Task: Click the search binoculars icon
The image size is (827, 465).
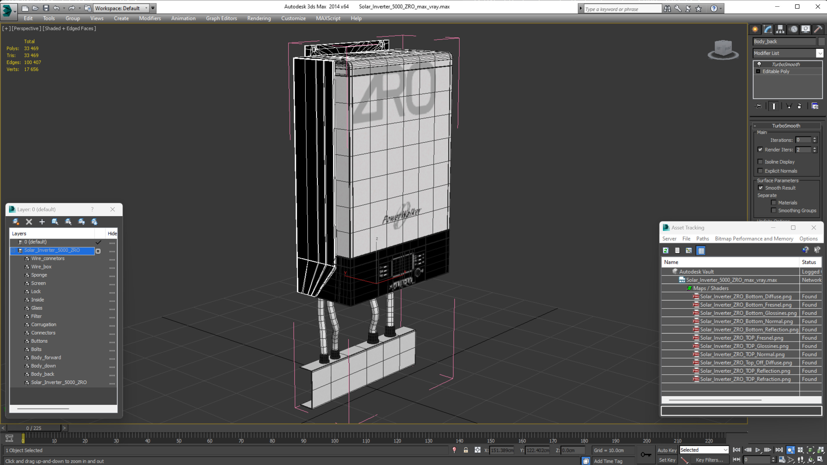Action: point(668,9)
